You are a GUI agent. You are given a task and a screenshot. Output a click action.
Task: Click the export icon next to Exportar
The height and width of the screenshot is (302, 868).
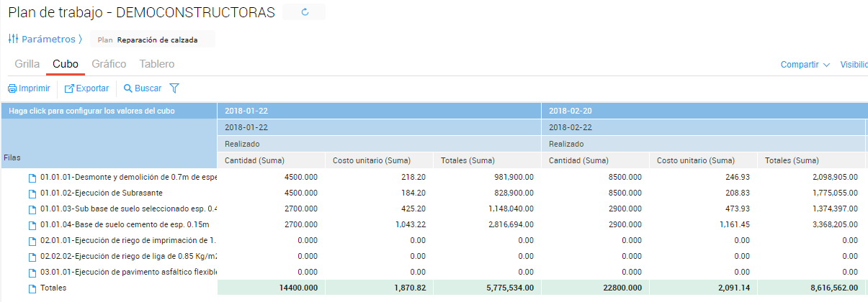70,88
